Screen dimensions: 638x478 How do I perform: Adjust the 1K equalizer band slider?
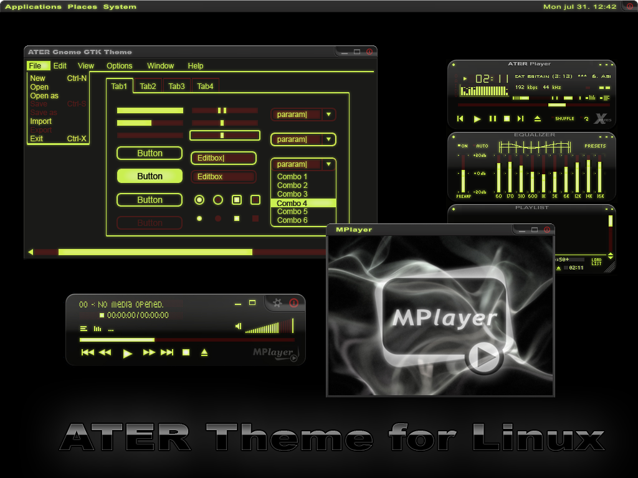click(543, 174)
